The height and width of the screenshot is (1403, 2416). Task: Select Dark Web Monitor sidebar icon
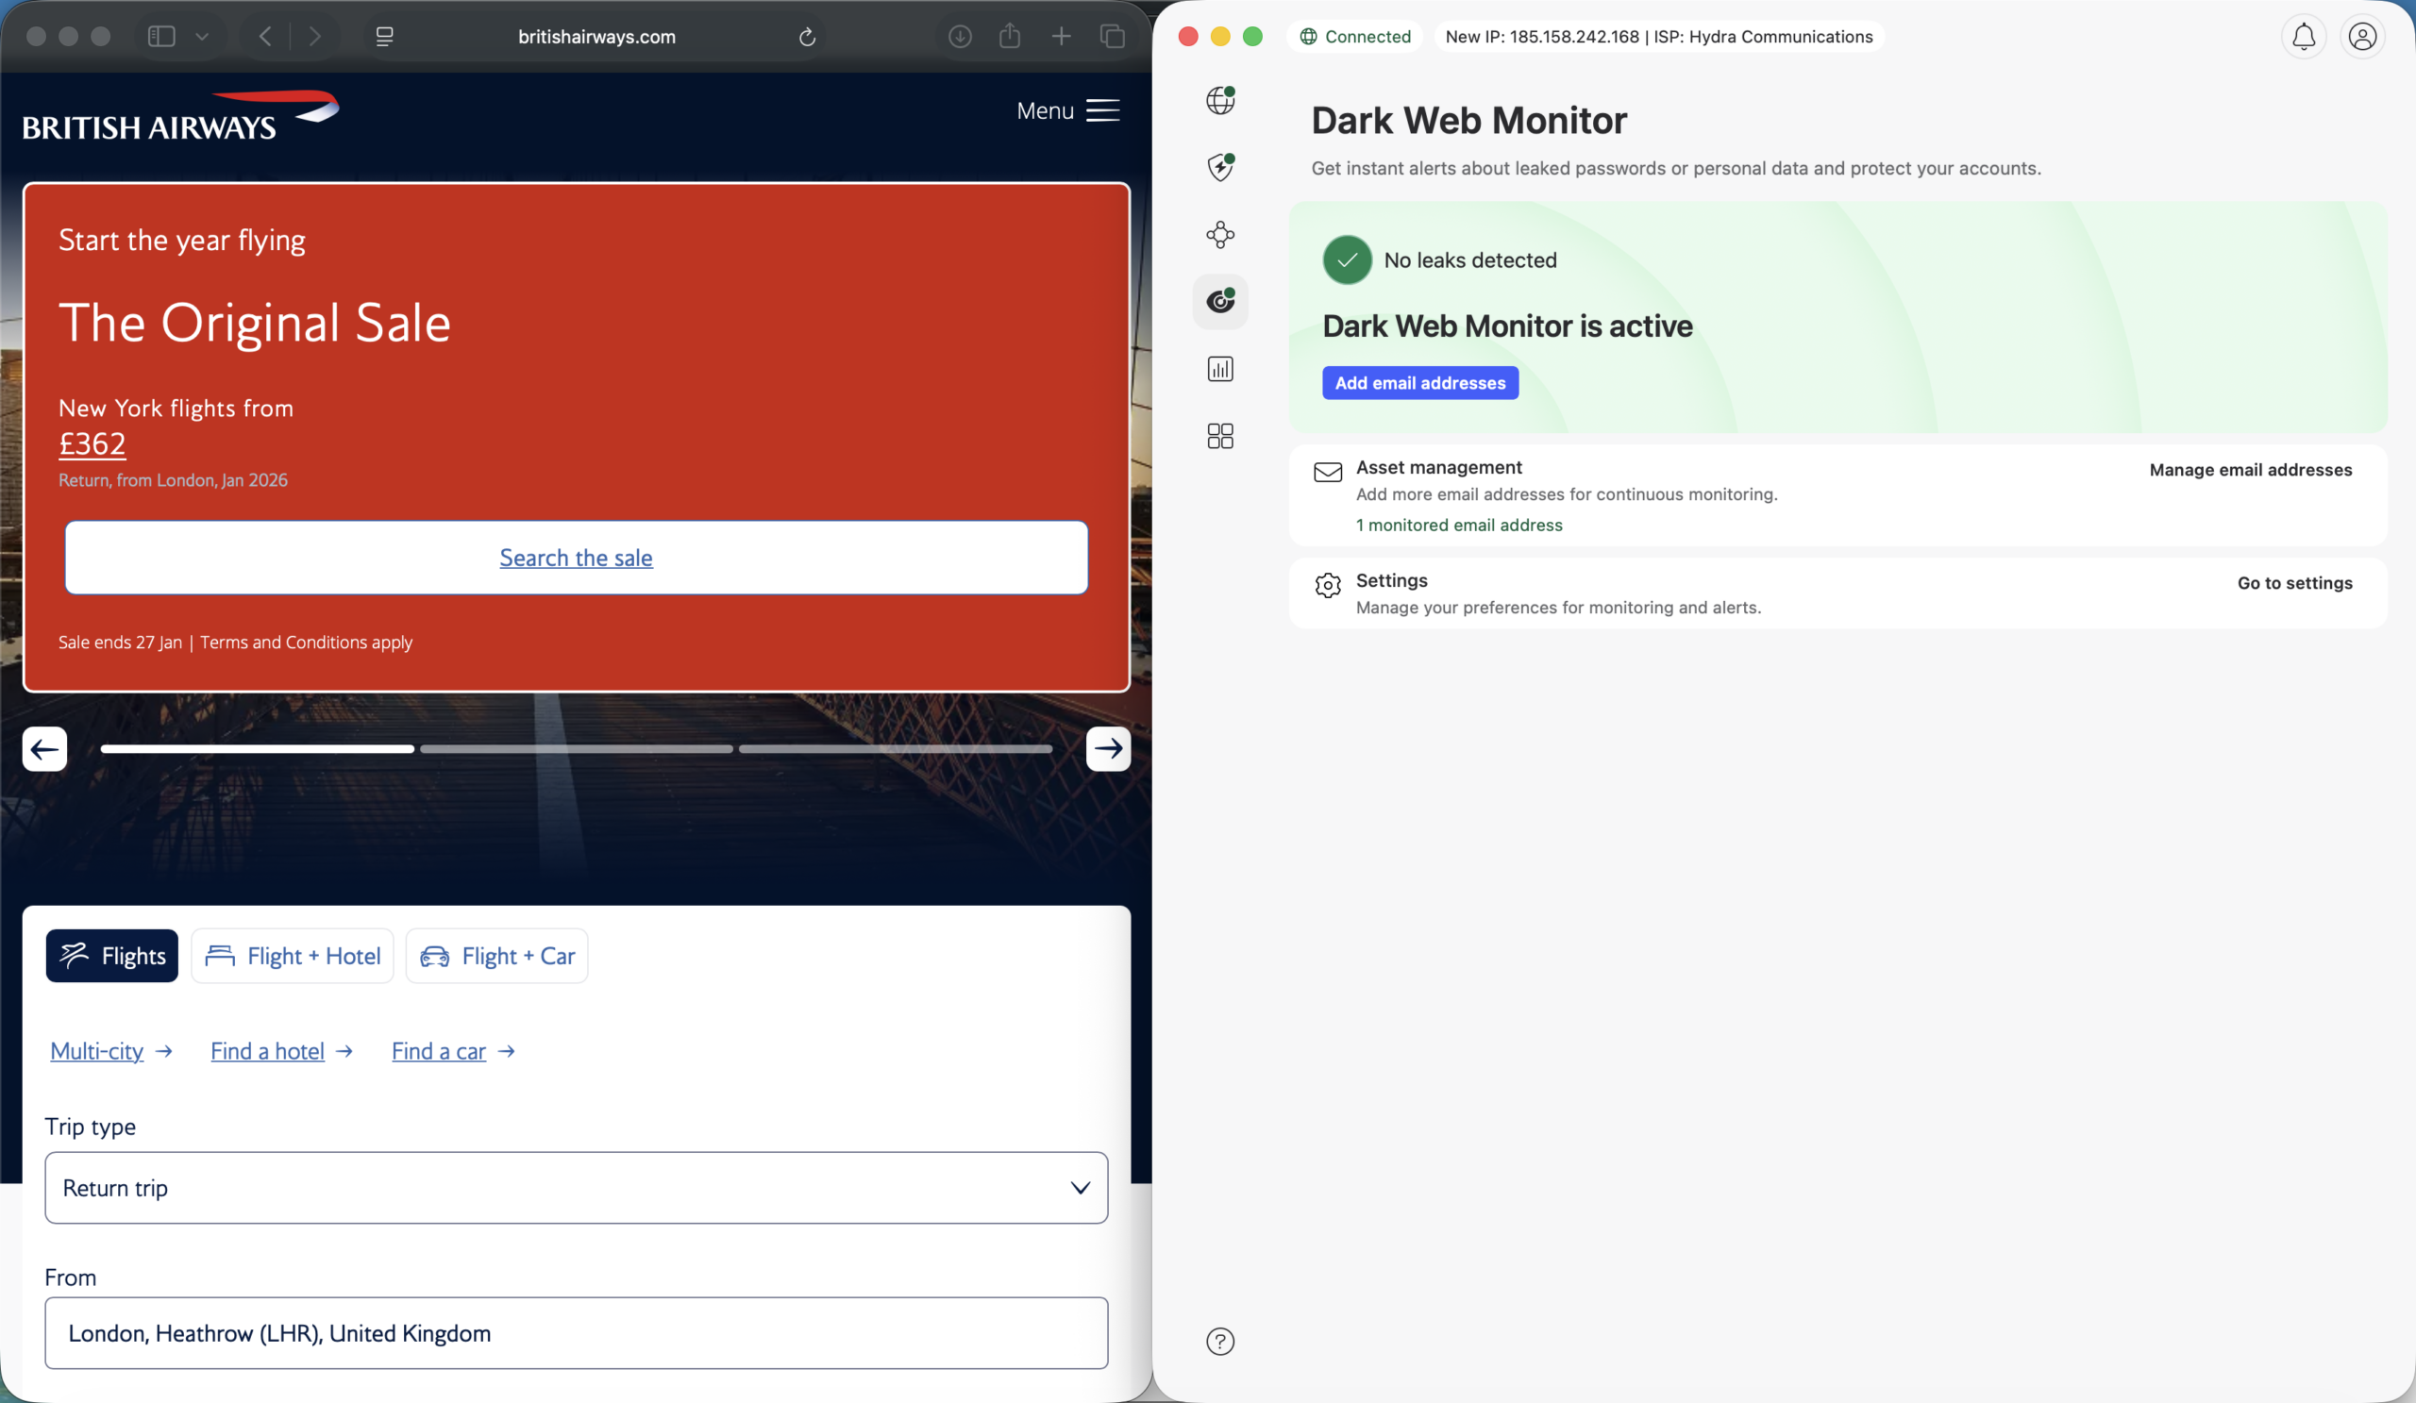point(1219,302)
